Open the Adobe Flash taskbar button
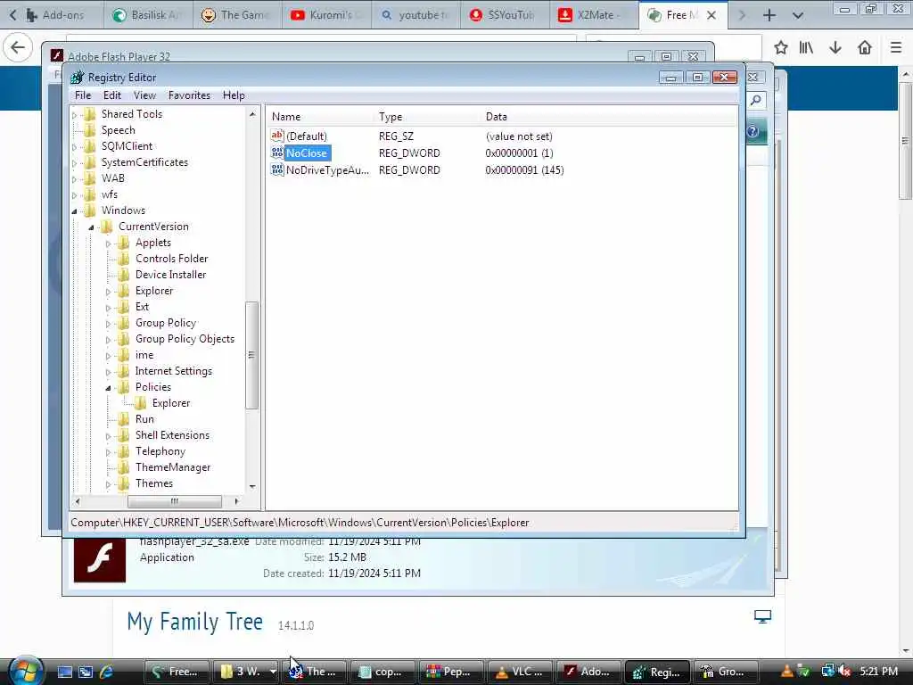 (x=588, y=672)
